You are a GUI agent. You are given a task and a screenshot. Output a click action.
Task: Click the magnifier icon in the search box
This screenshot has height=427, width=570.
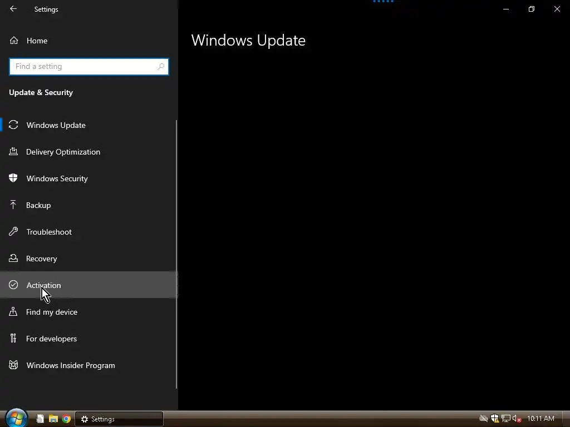click(x=161, y=67)
